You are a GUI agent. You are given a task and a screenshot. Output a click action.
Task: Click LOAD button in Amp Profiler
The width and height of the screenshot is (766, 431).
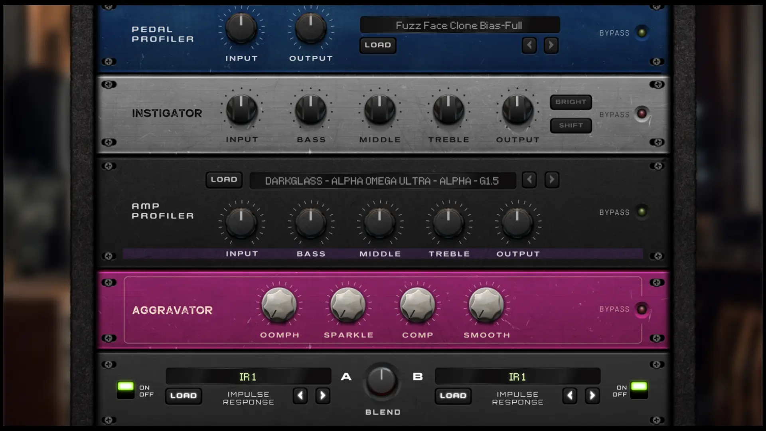[x=224, y=180]
